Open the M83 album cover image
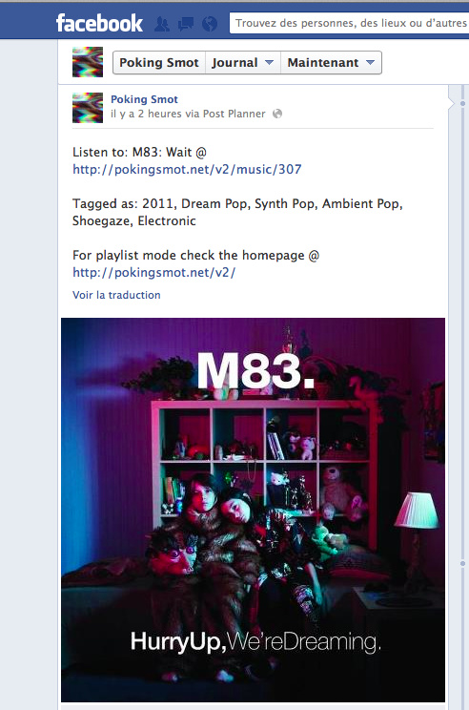 (x=253, y=510)
